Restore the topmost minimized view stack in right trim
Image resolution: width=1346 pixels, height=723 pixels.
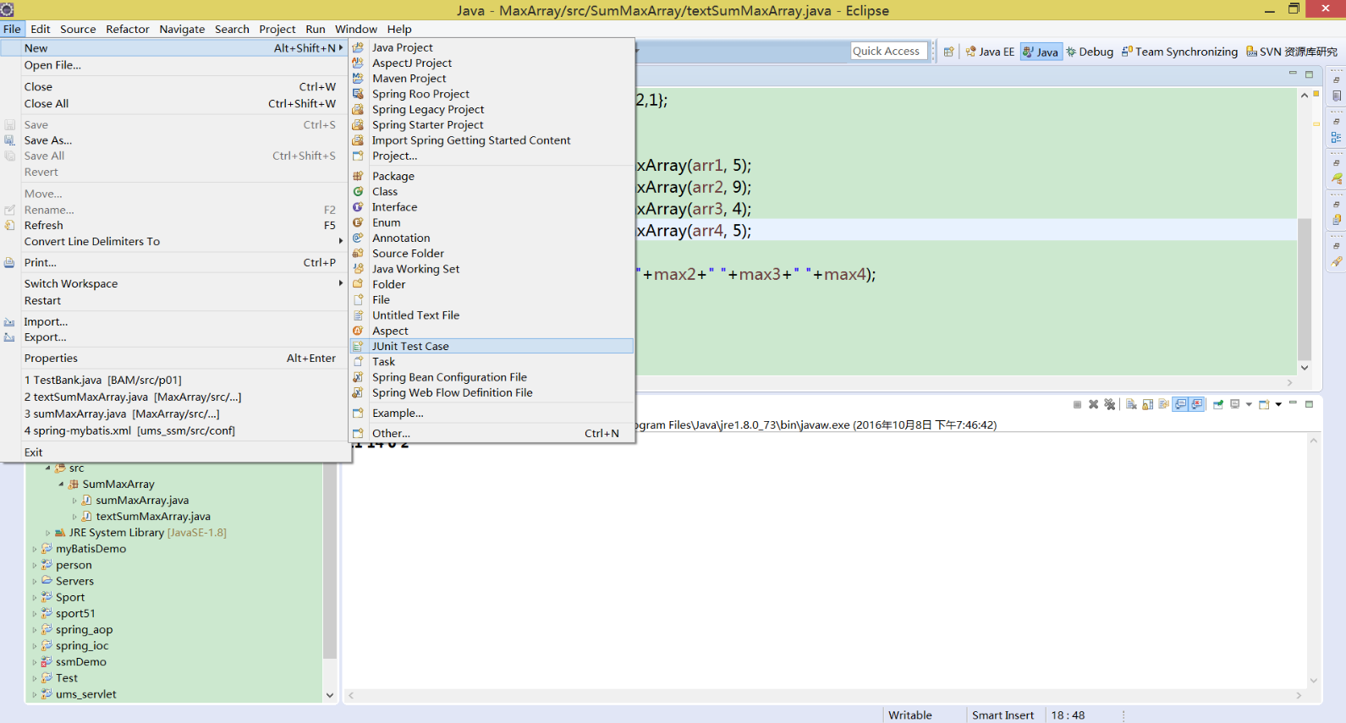pyautogui.click(x=1337, y=80)
